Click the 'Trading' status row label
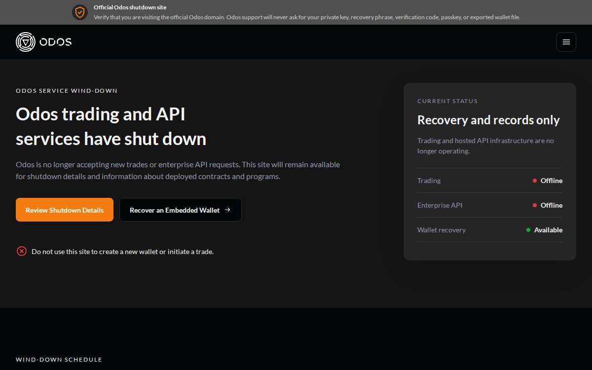592x370 pixels. [429, 181]
